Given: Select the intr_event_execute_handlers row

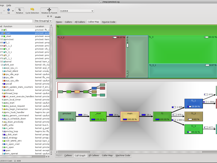Looking at the screenshot, I should coord(25,96).
